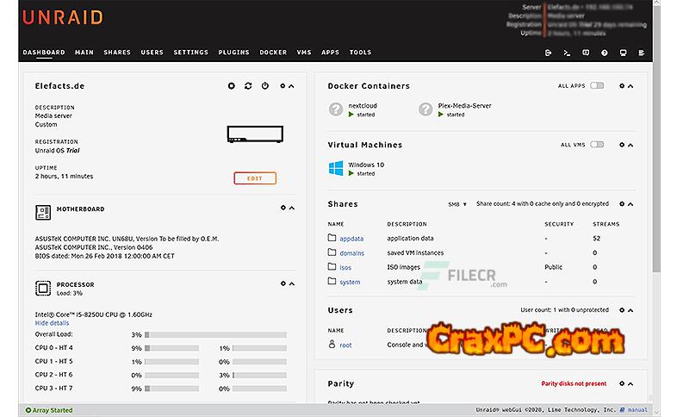Viewport: 677px width, 417px height.
Task: Collapse the Elefacts.de server panel
Action: [291, 86]
